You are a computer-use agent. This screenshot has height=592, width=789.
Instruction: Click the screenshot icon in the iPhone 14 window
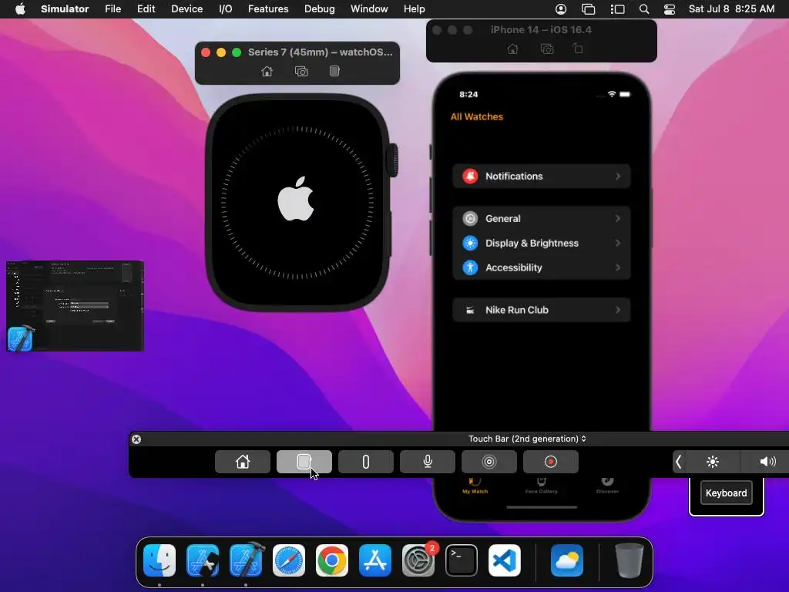pos(547,49)
